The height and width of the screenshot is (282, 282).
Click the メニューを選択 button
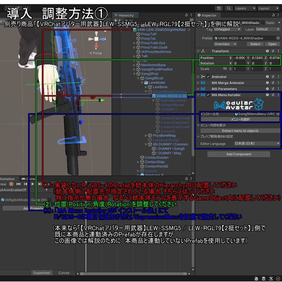coord(240,119)
